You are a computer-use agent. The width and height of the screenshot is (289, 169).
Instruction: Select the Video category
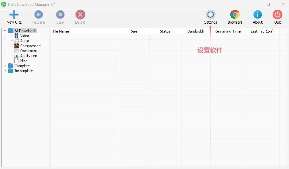pos(25,36)
